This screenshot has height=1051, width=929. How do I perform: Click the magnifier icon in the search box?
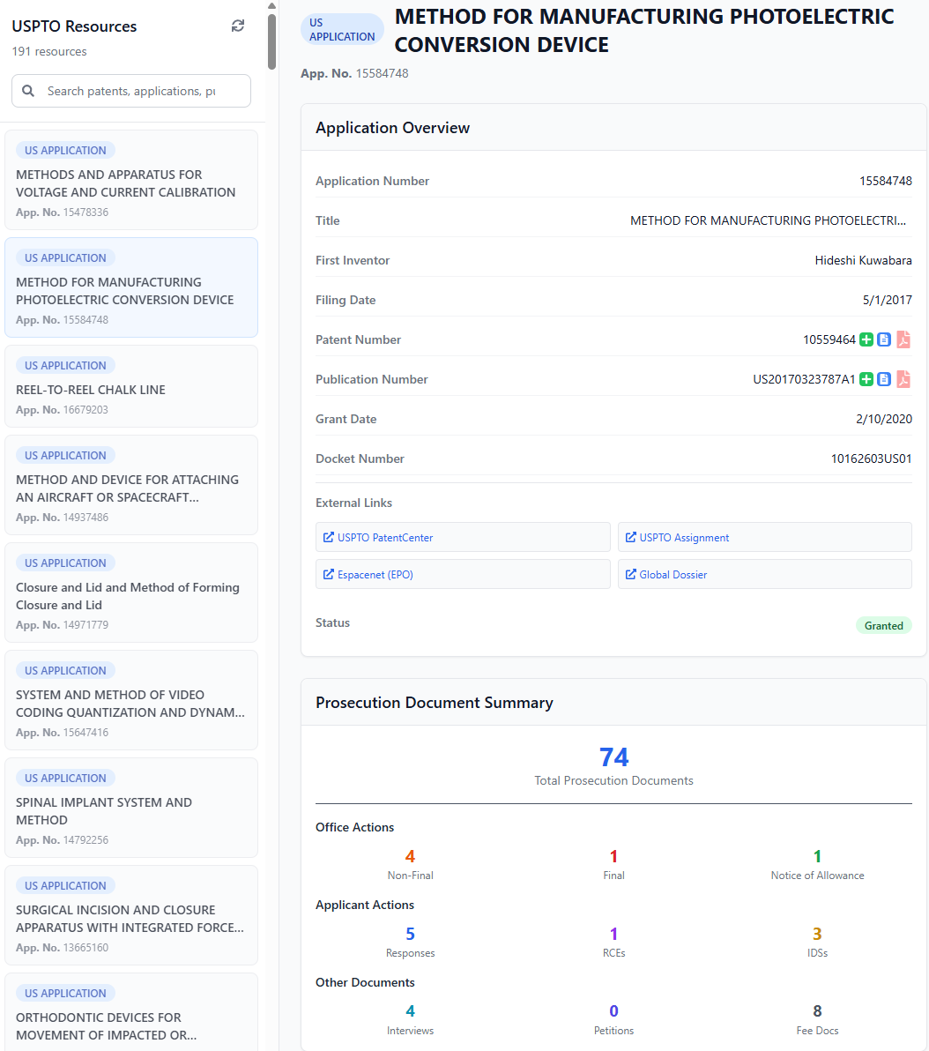click(28, 91)
